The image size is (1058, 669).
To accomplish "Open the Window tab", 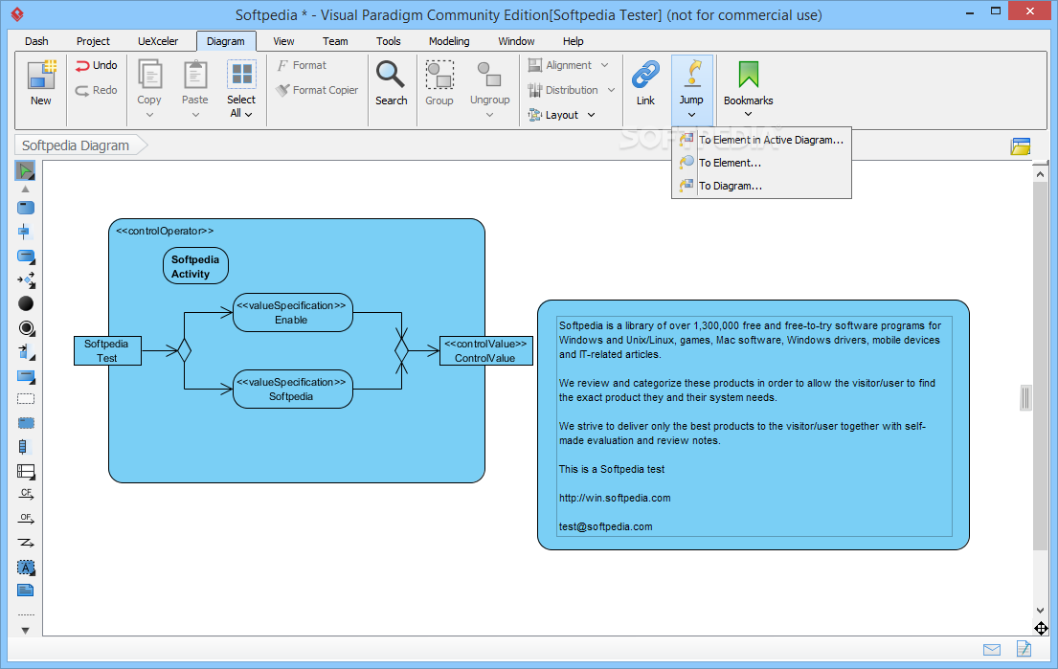I will (516, 41).
